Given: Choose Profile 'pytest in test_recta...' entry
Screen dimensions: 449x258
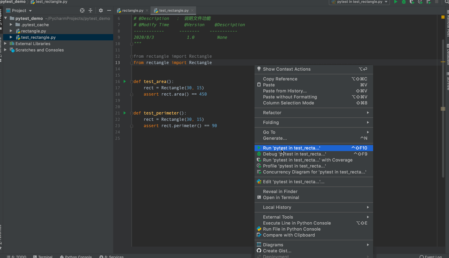Looking at the screenshot, I should [x=314, y=166].
